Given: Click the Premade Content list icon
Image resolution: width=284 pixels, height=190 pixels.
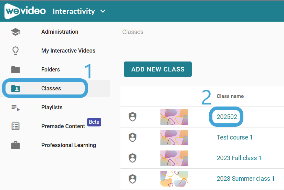Looking at the screenshot, I should click(15, 126).
